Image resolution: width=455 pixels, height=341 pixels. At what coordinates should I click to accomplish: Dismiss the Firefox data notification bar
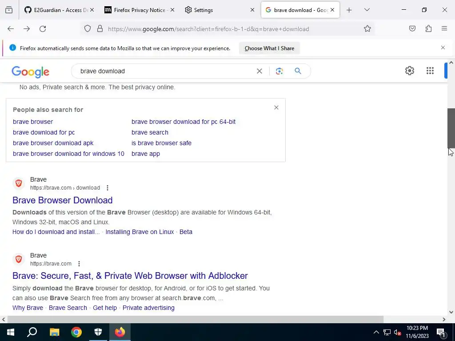(443, 48)
